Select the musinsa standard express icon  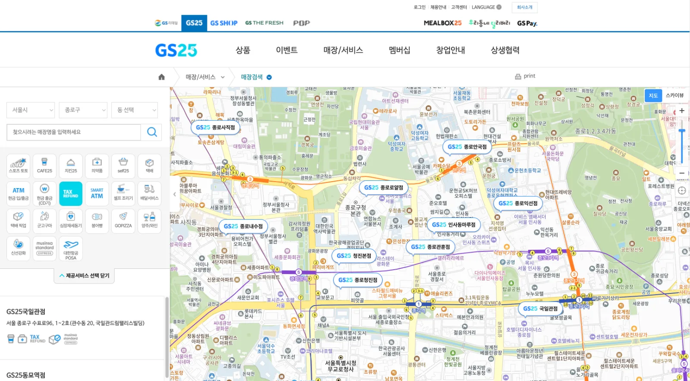pos(44,249)
